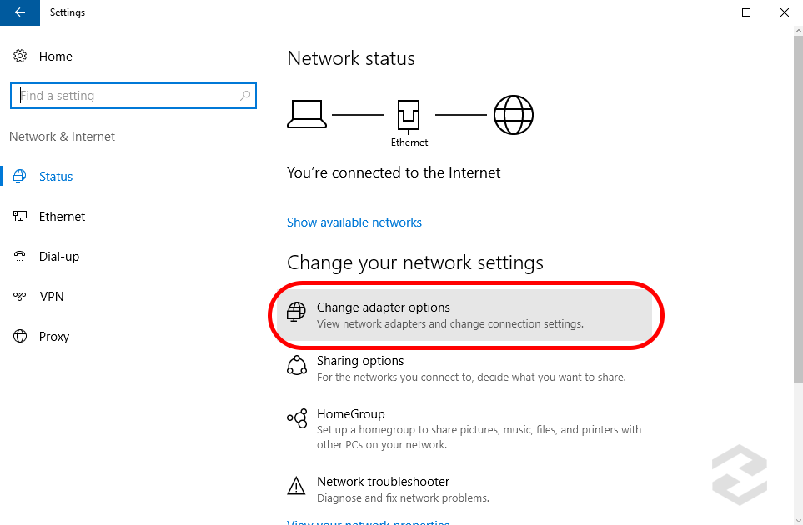
Task: Click the Network troubleshooter warning icon
Action: click(297, 487)
